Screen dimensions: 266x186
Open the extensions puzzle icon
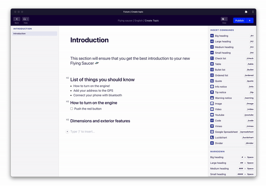246,12
